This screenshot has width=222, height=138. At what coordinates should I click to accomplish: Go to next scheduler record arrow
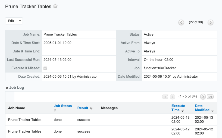click(211, 22)
